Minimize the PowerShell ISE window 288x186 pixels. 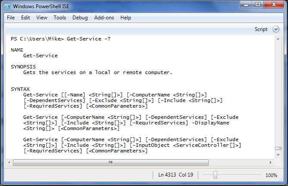[x=246, y=4]
